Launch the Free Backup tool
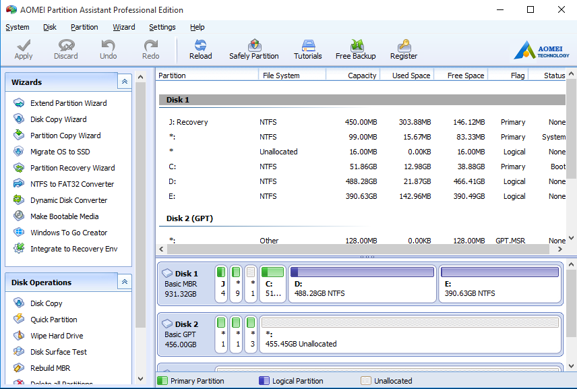The height and width of the screenshot is (389, 577). pos(355,49)
